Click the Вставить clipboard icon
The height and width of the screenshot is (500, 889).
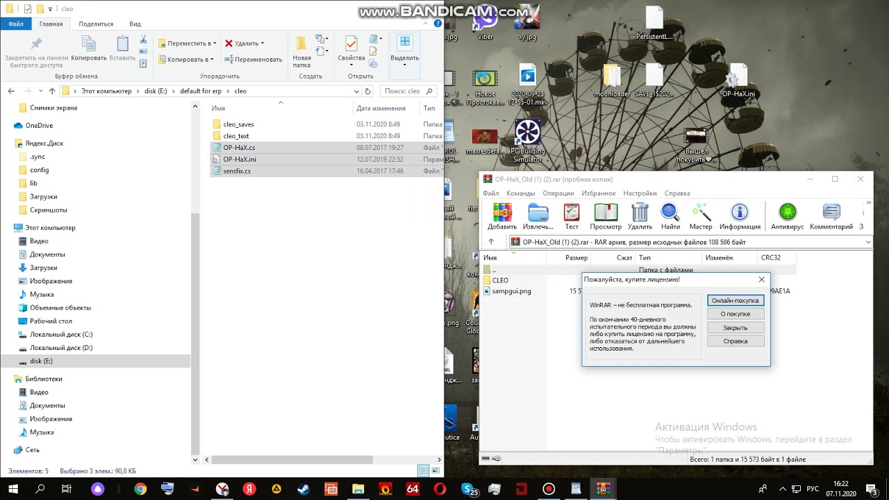pos(122,47)
